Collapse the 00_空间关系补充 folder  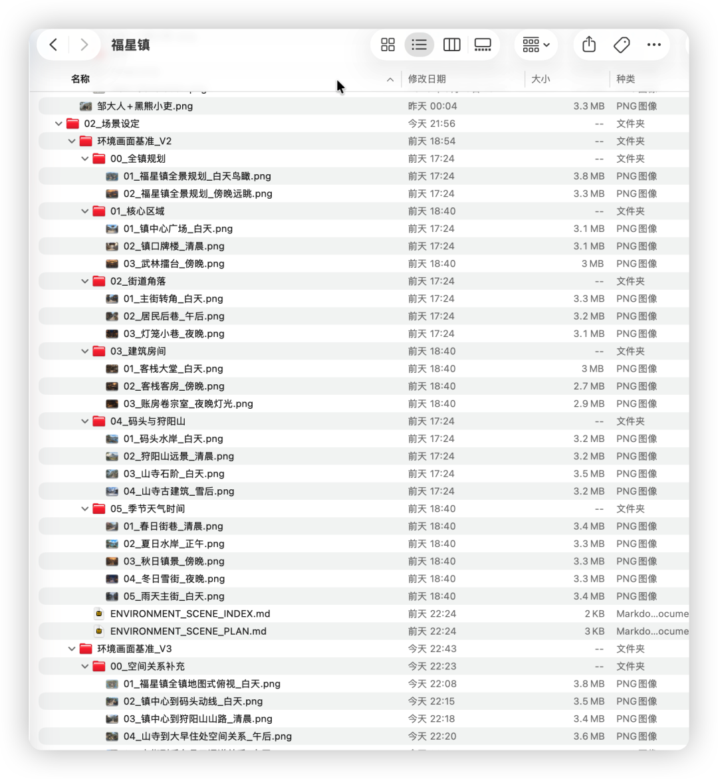coord(85,666)
